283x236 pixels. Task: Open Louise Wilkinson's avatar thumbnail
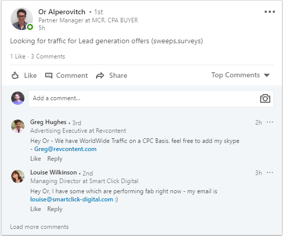pos(18,176)
